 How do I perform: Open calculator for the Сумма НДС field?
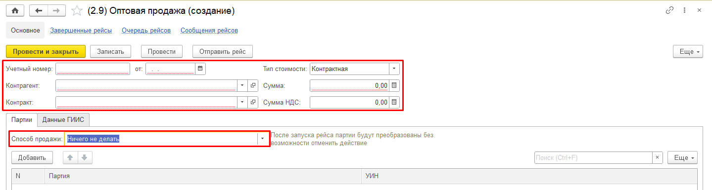(x=394, y=102)
